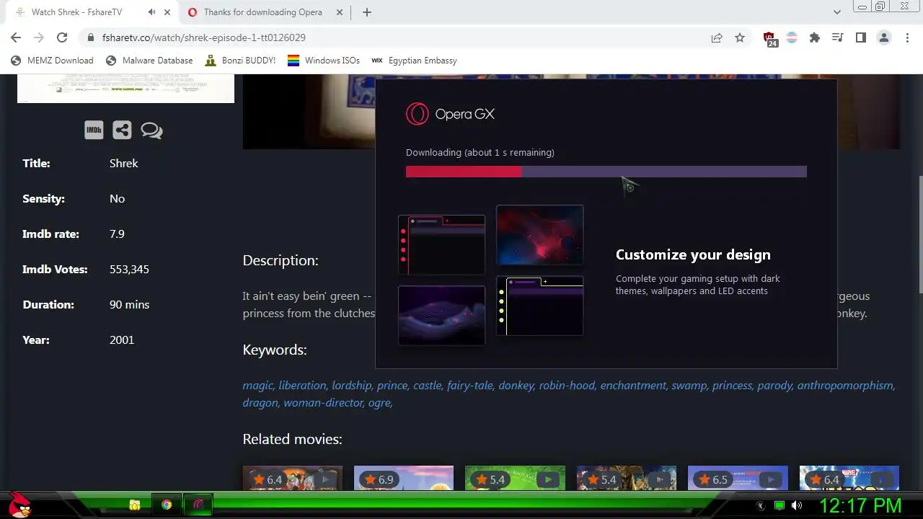Open the MEMZ Download bookmark
Image resolution: width=923 pixels, height=519 pixels.
click(52, 61)
